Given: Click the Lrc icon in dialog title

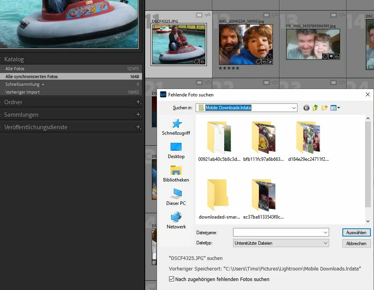Looking at the screenshot, I should (163, 94).
